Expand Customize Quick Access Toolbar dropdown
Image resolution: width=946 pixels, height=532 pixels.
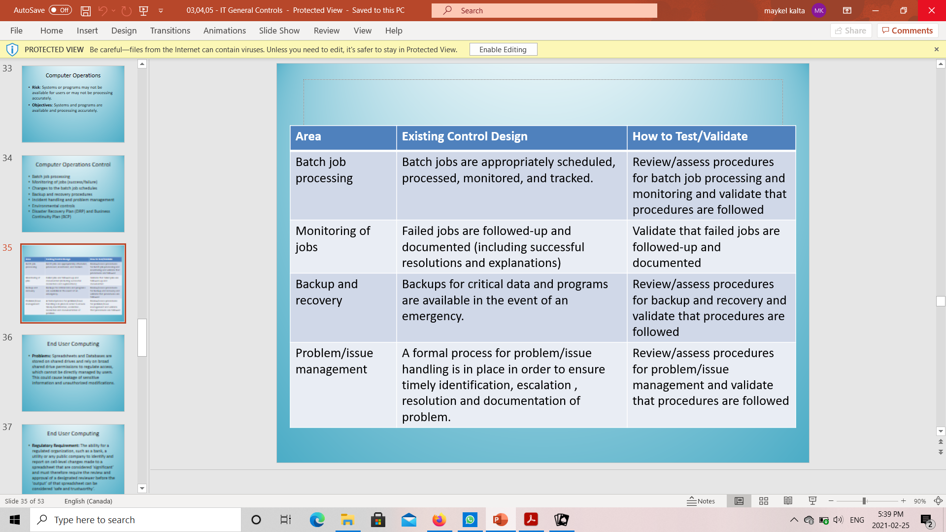tap(161, 10)
